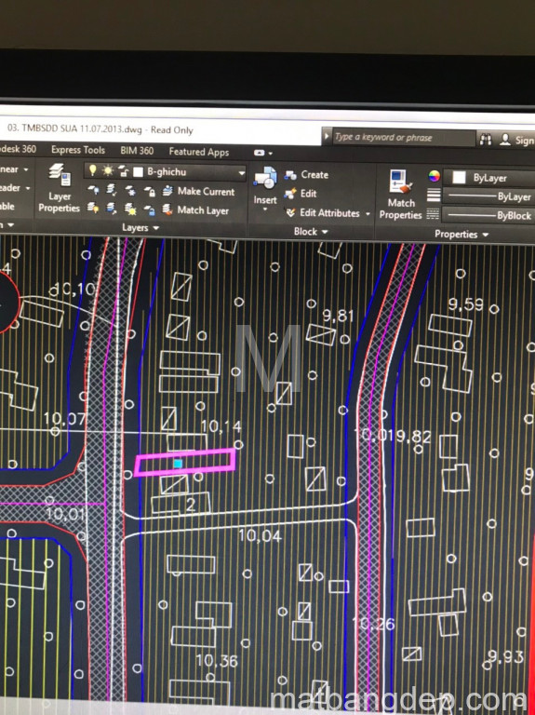Toggle the B-ghichu layer freeze sun icon
535x715 pixels.
pos(108,171)
